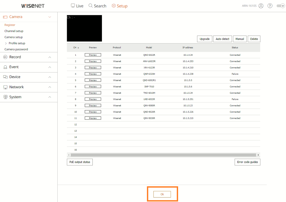Expand the Device menu chevron

coord(49,77)
